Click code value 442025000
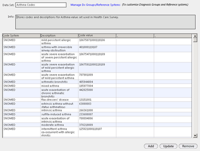The width and height of the screenshot is (200, 151). [x=86, y=90]
